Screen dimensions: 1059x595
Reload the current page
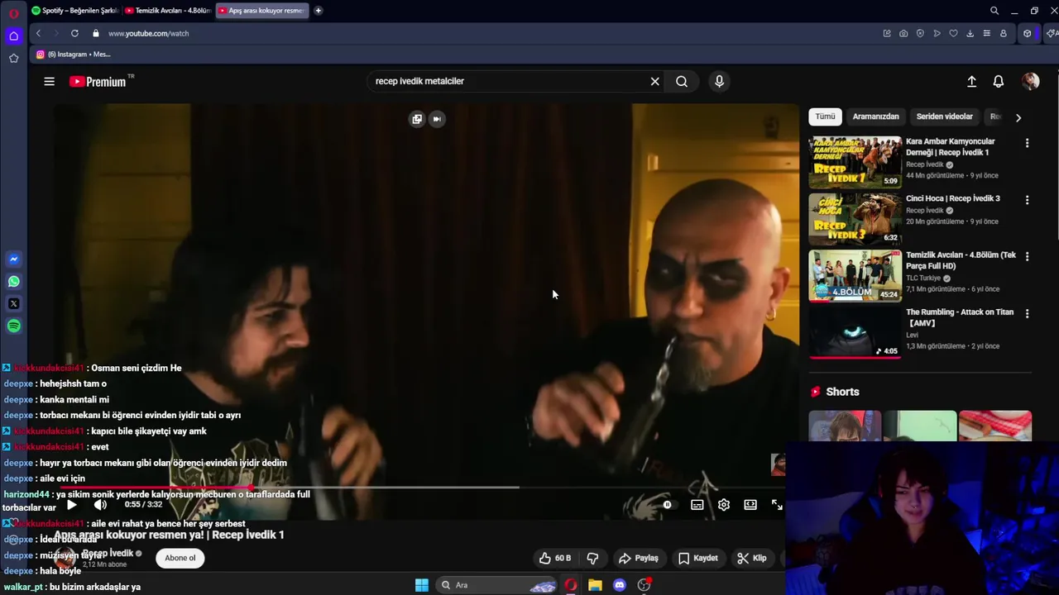click(74, 33)
